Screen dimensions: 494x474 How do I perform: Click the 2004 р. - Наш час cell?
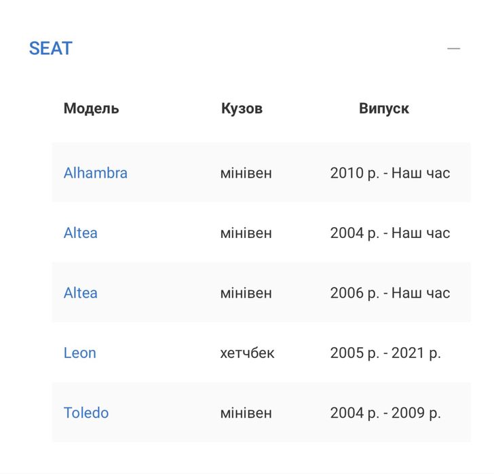coord(389,233)
